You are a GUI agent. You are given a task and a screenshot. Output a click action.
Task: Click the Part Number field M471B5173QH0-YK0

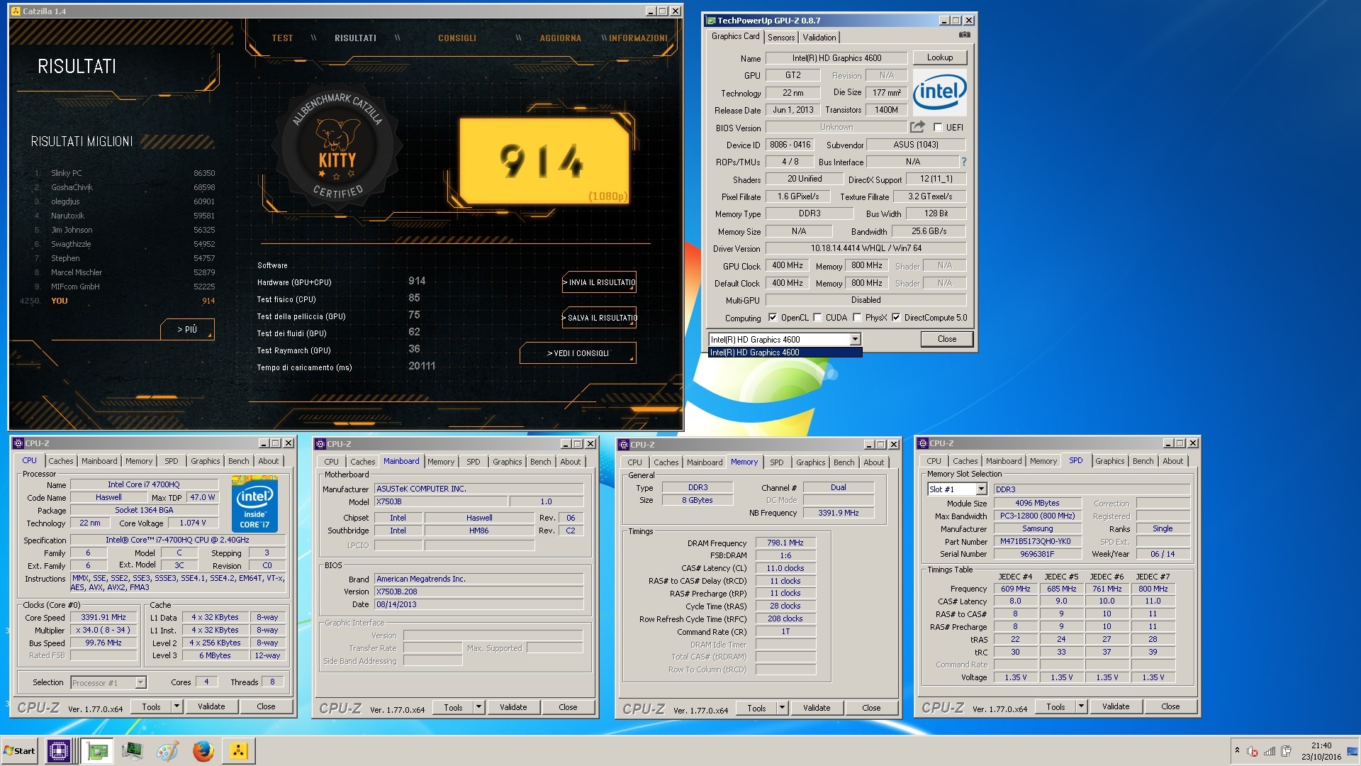pos(1037,542)
